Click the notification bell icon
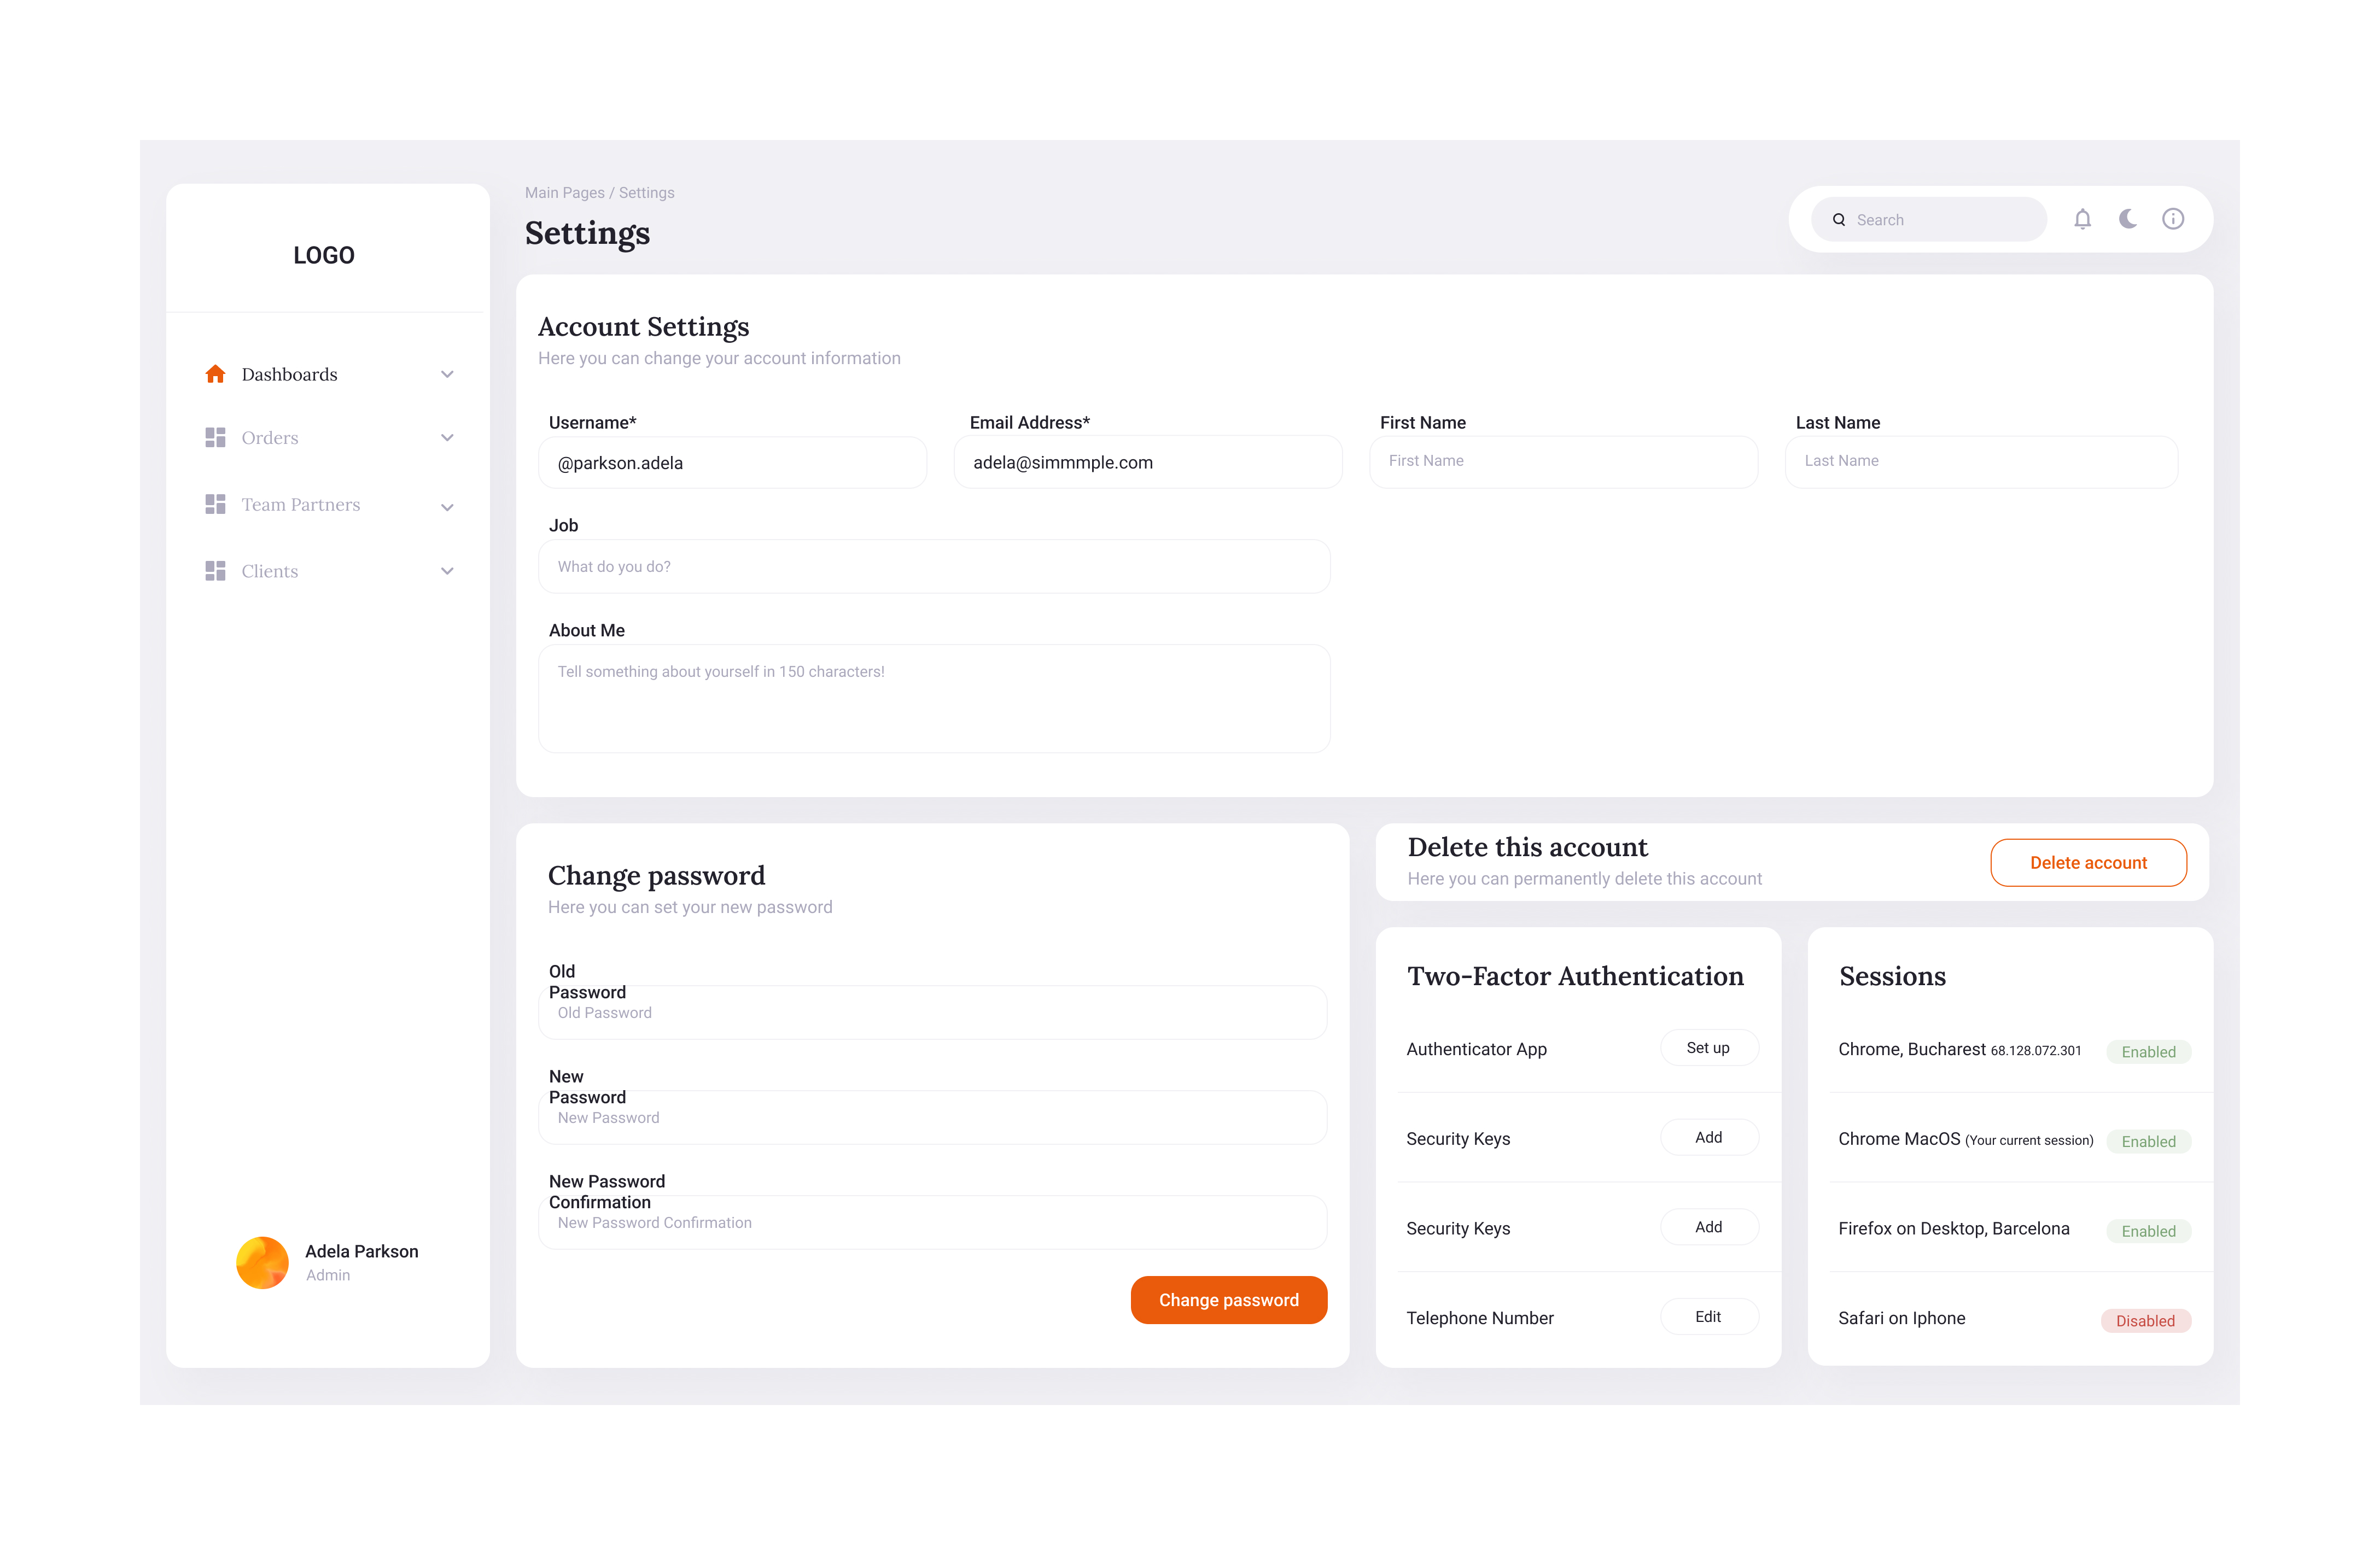The image size is (2380, 1545). click(x=2082, y=219)
